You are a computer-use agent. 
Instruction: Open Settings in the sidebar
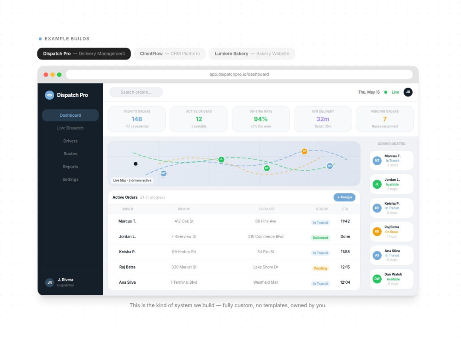(70, 179)
